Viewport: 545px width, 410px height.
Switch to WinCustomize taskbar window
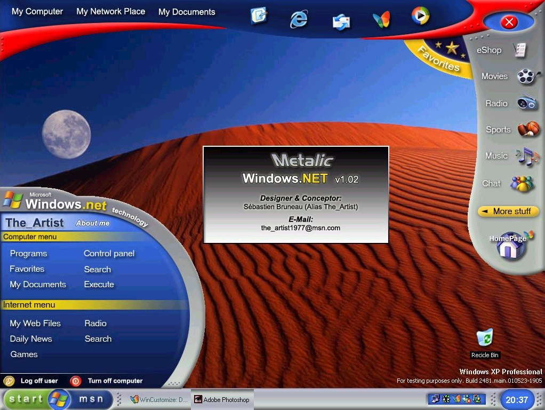tap(159, 399)
